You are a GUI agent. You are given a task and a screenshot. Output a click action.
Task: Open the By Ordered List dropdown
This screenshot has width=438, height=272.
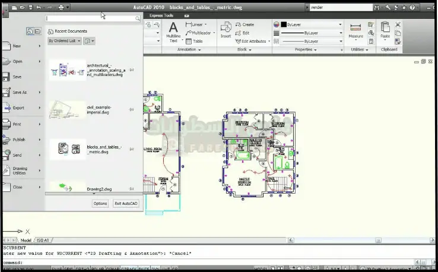[x=63, y=41]
